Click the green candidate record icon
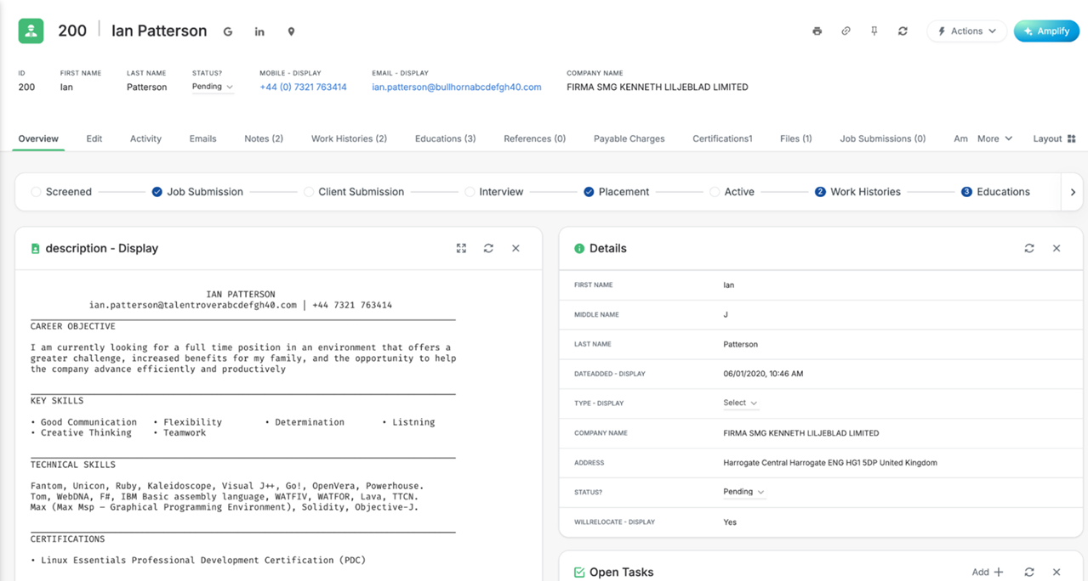This screenshot has width=1088, height=581. click(x=31, y=31)
